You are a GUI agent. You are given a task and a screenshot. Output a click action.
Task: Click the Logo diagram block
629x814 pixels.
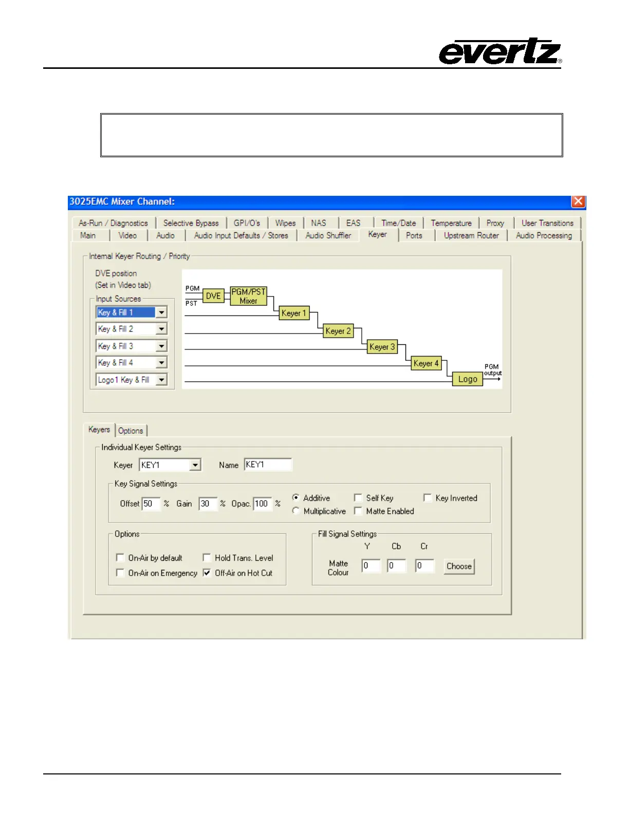pos(468,379)
